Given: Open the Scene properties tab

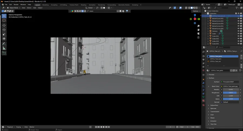Looking at the screenshot, I should tap(204, 67).
